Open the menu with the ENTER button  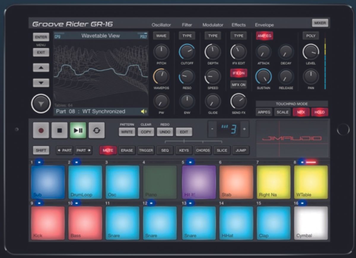click(41, 37)
